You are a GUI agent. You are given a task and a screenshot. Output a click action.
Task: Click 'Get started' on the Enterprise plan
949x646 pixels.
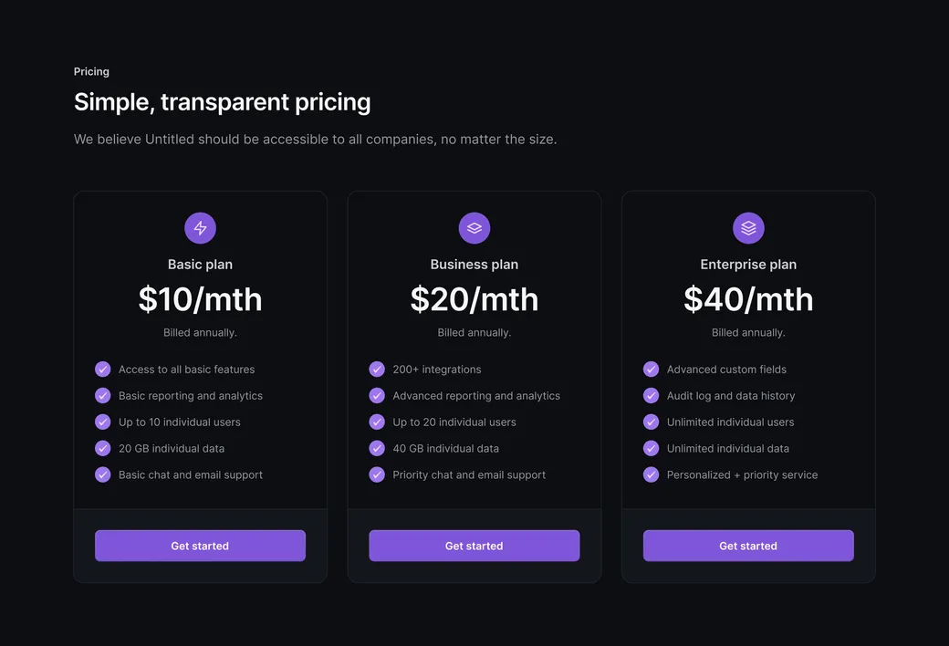pyautogui.click(x=748, y=545)
